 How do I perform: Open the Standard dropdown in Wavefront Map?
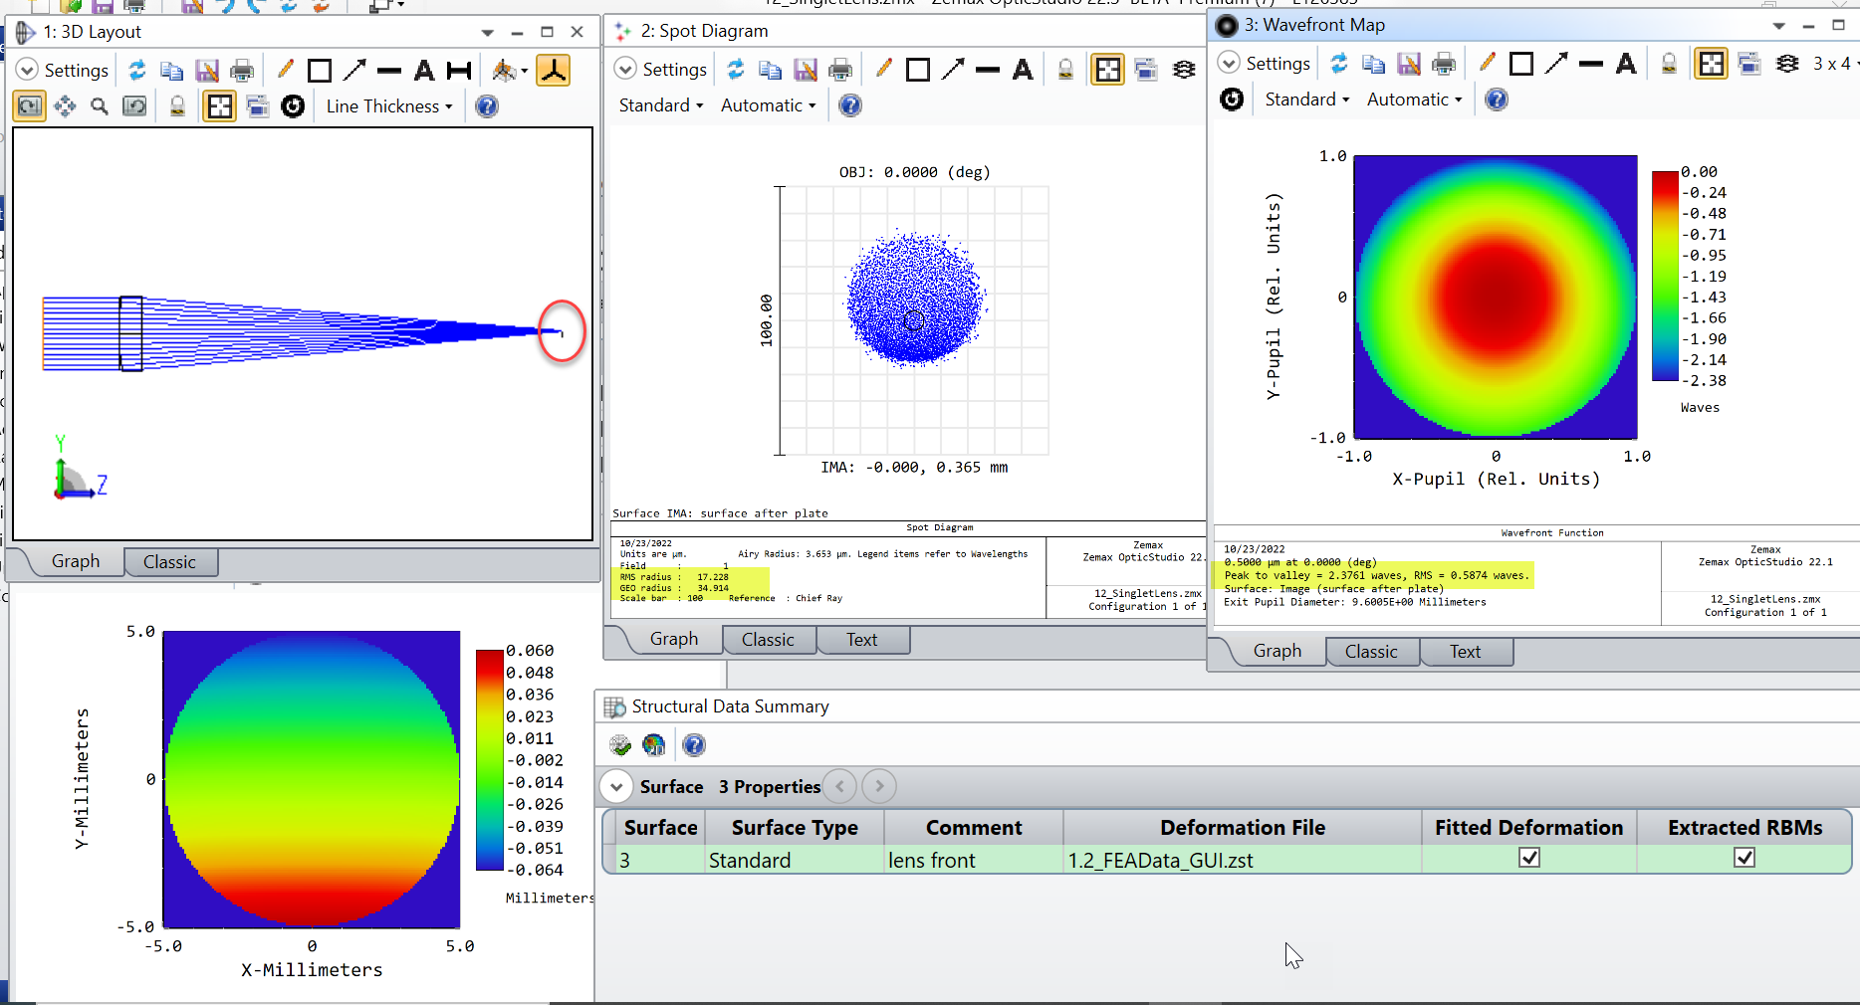1307,99
